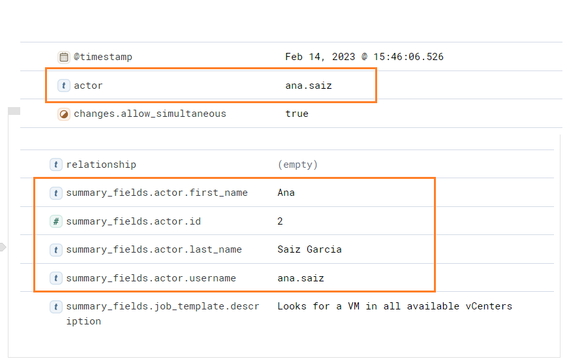Image resolution: width=584 pixels, height=363 pixels.
Task: Click the boolean type icon beside changes.allow_simultaneous
Action: tap(64, 114)
